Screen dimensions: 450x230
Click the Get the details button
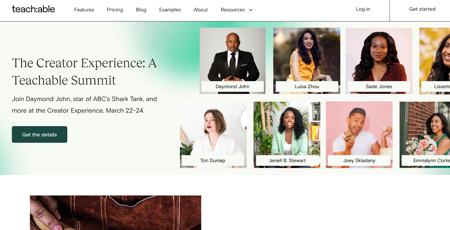click(x=39, y=134)
